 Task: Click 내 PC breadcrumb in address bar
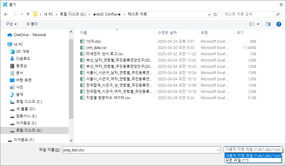tap(49, 14)
